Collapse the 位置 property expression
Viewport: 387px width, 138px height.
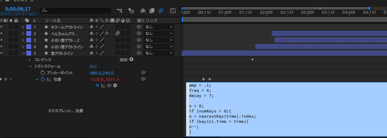pyautogui.click(x=37, y=79)
